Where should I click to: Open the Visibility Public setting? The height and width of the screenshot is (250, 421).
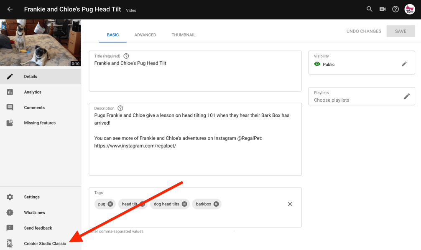[x=361, y=62]
